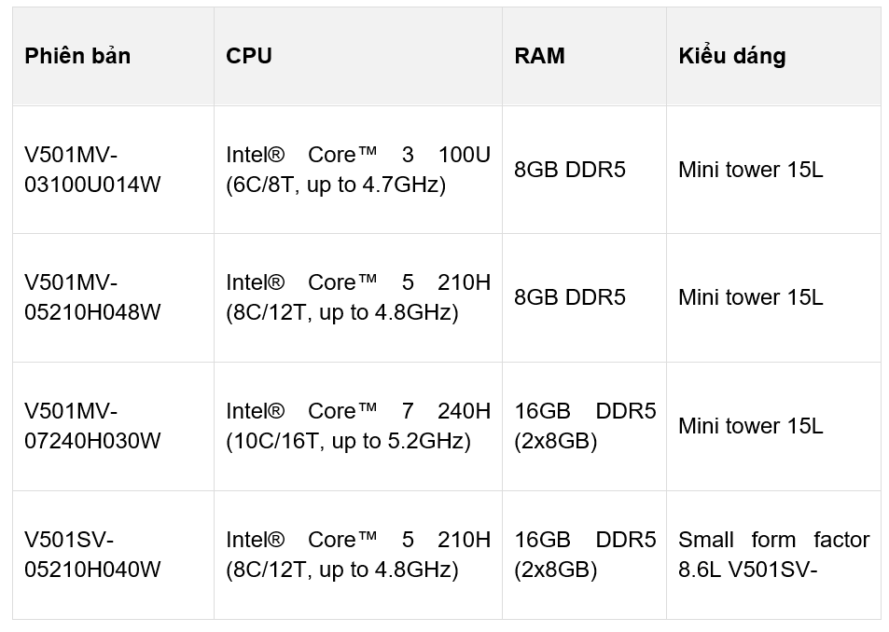Click the 'RAM' column header
The width and height of the screenshot is (889, 632).
[x=539, y=56]
